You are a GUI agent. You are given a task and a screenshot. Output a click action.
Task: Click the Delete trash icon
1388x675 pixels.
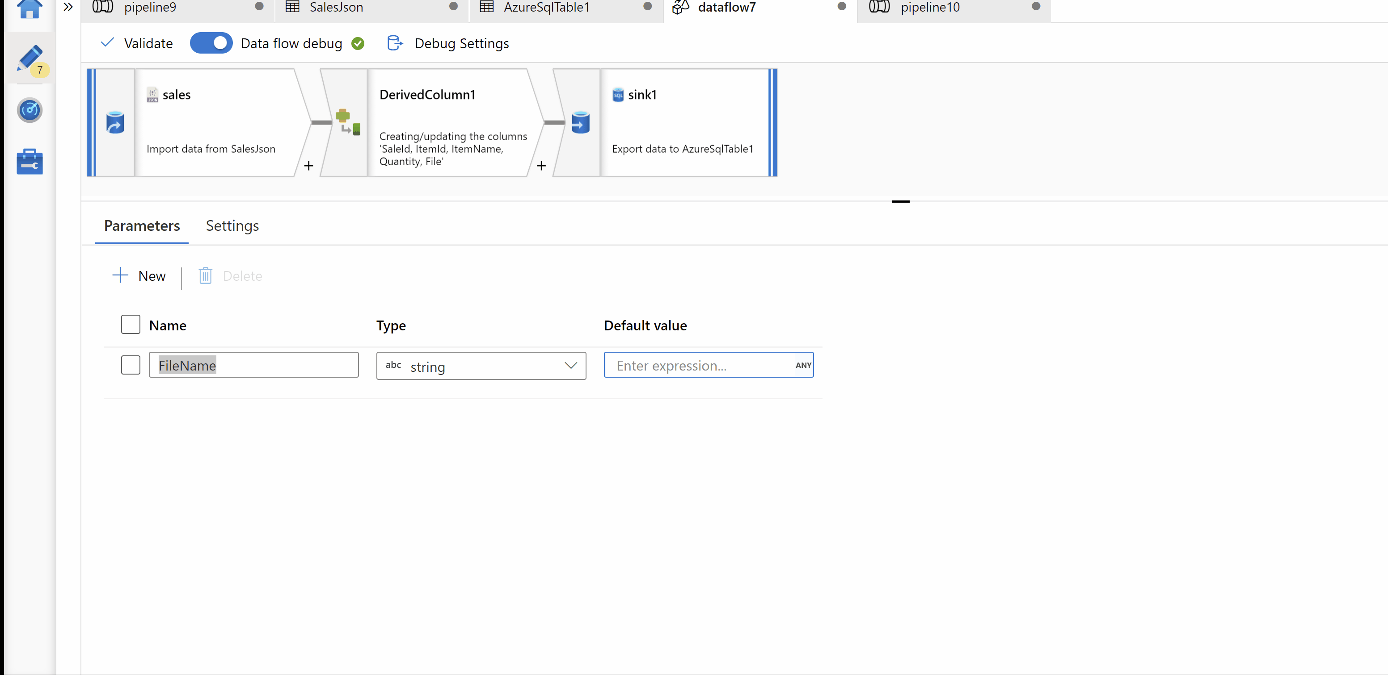click(x=205, y=276)
